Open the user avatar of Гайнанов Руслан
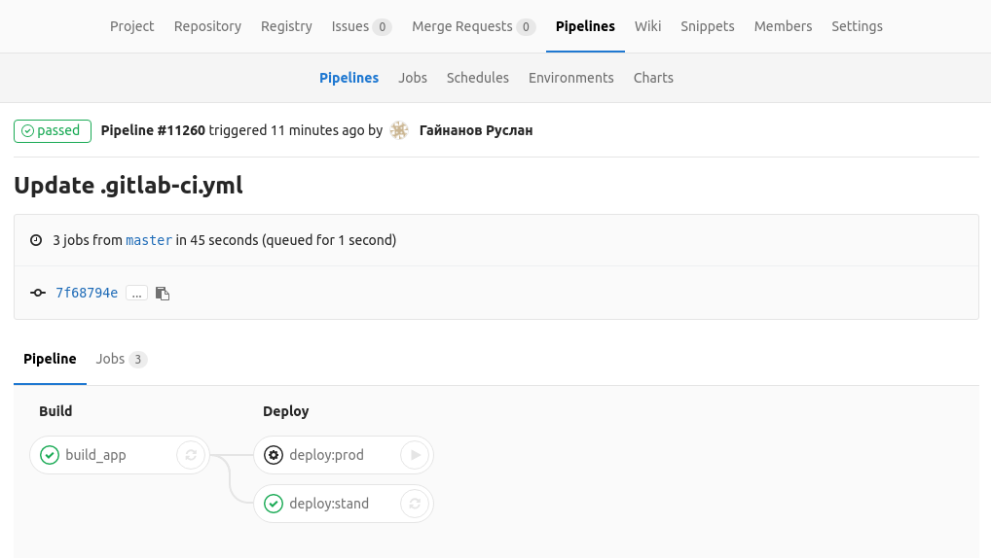991x560 pixels. click(399, 130)
